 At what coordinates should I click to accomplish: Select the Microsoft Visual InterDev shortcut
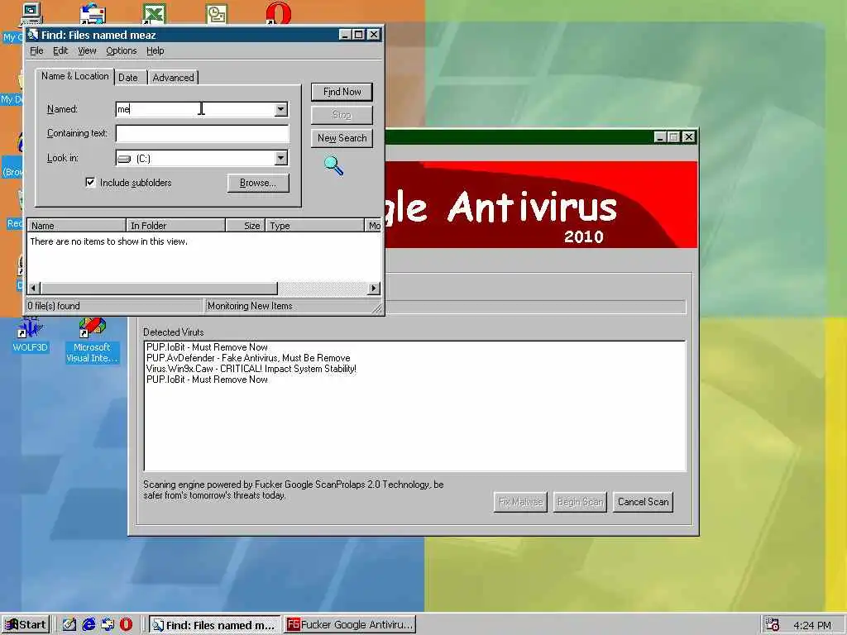92,340
